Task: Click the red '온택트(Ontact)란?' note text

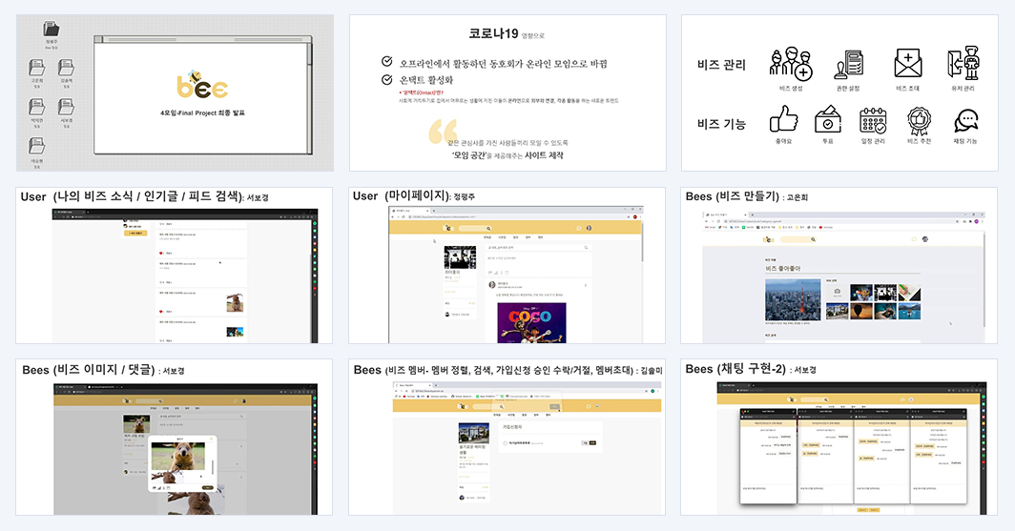Action: tap(422, 92)
